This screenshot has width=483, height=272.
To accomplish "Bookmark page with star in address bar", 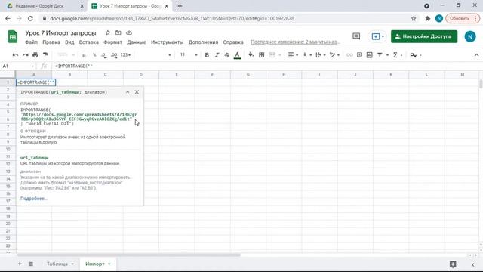I will (414, 18).
